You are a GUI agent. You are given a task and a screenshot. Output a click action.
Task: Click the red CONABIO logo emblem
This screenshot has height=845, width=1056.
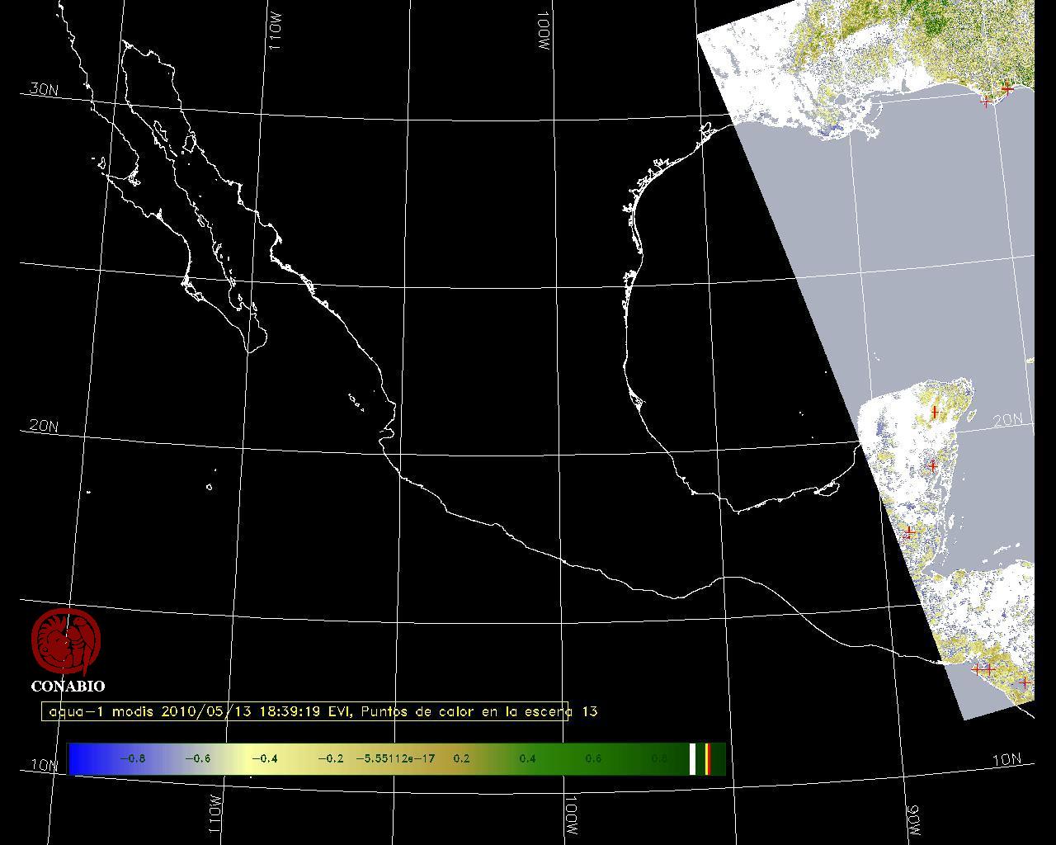pyautogui.click(x=66, y=642)
